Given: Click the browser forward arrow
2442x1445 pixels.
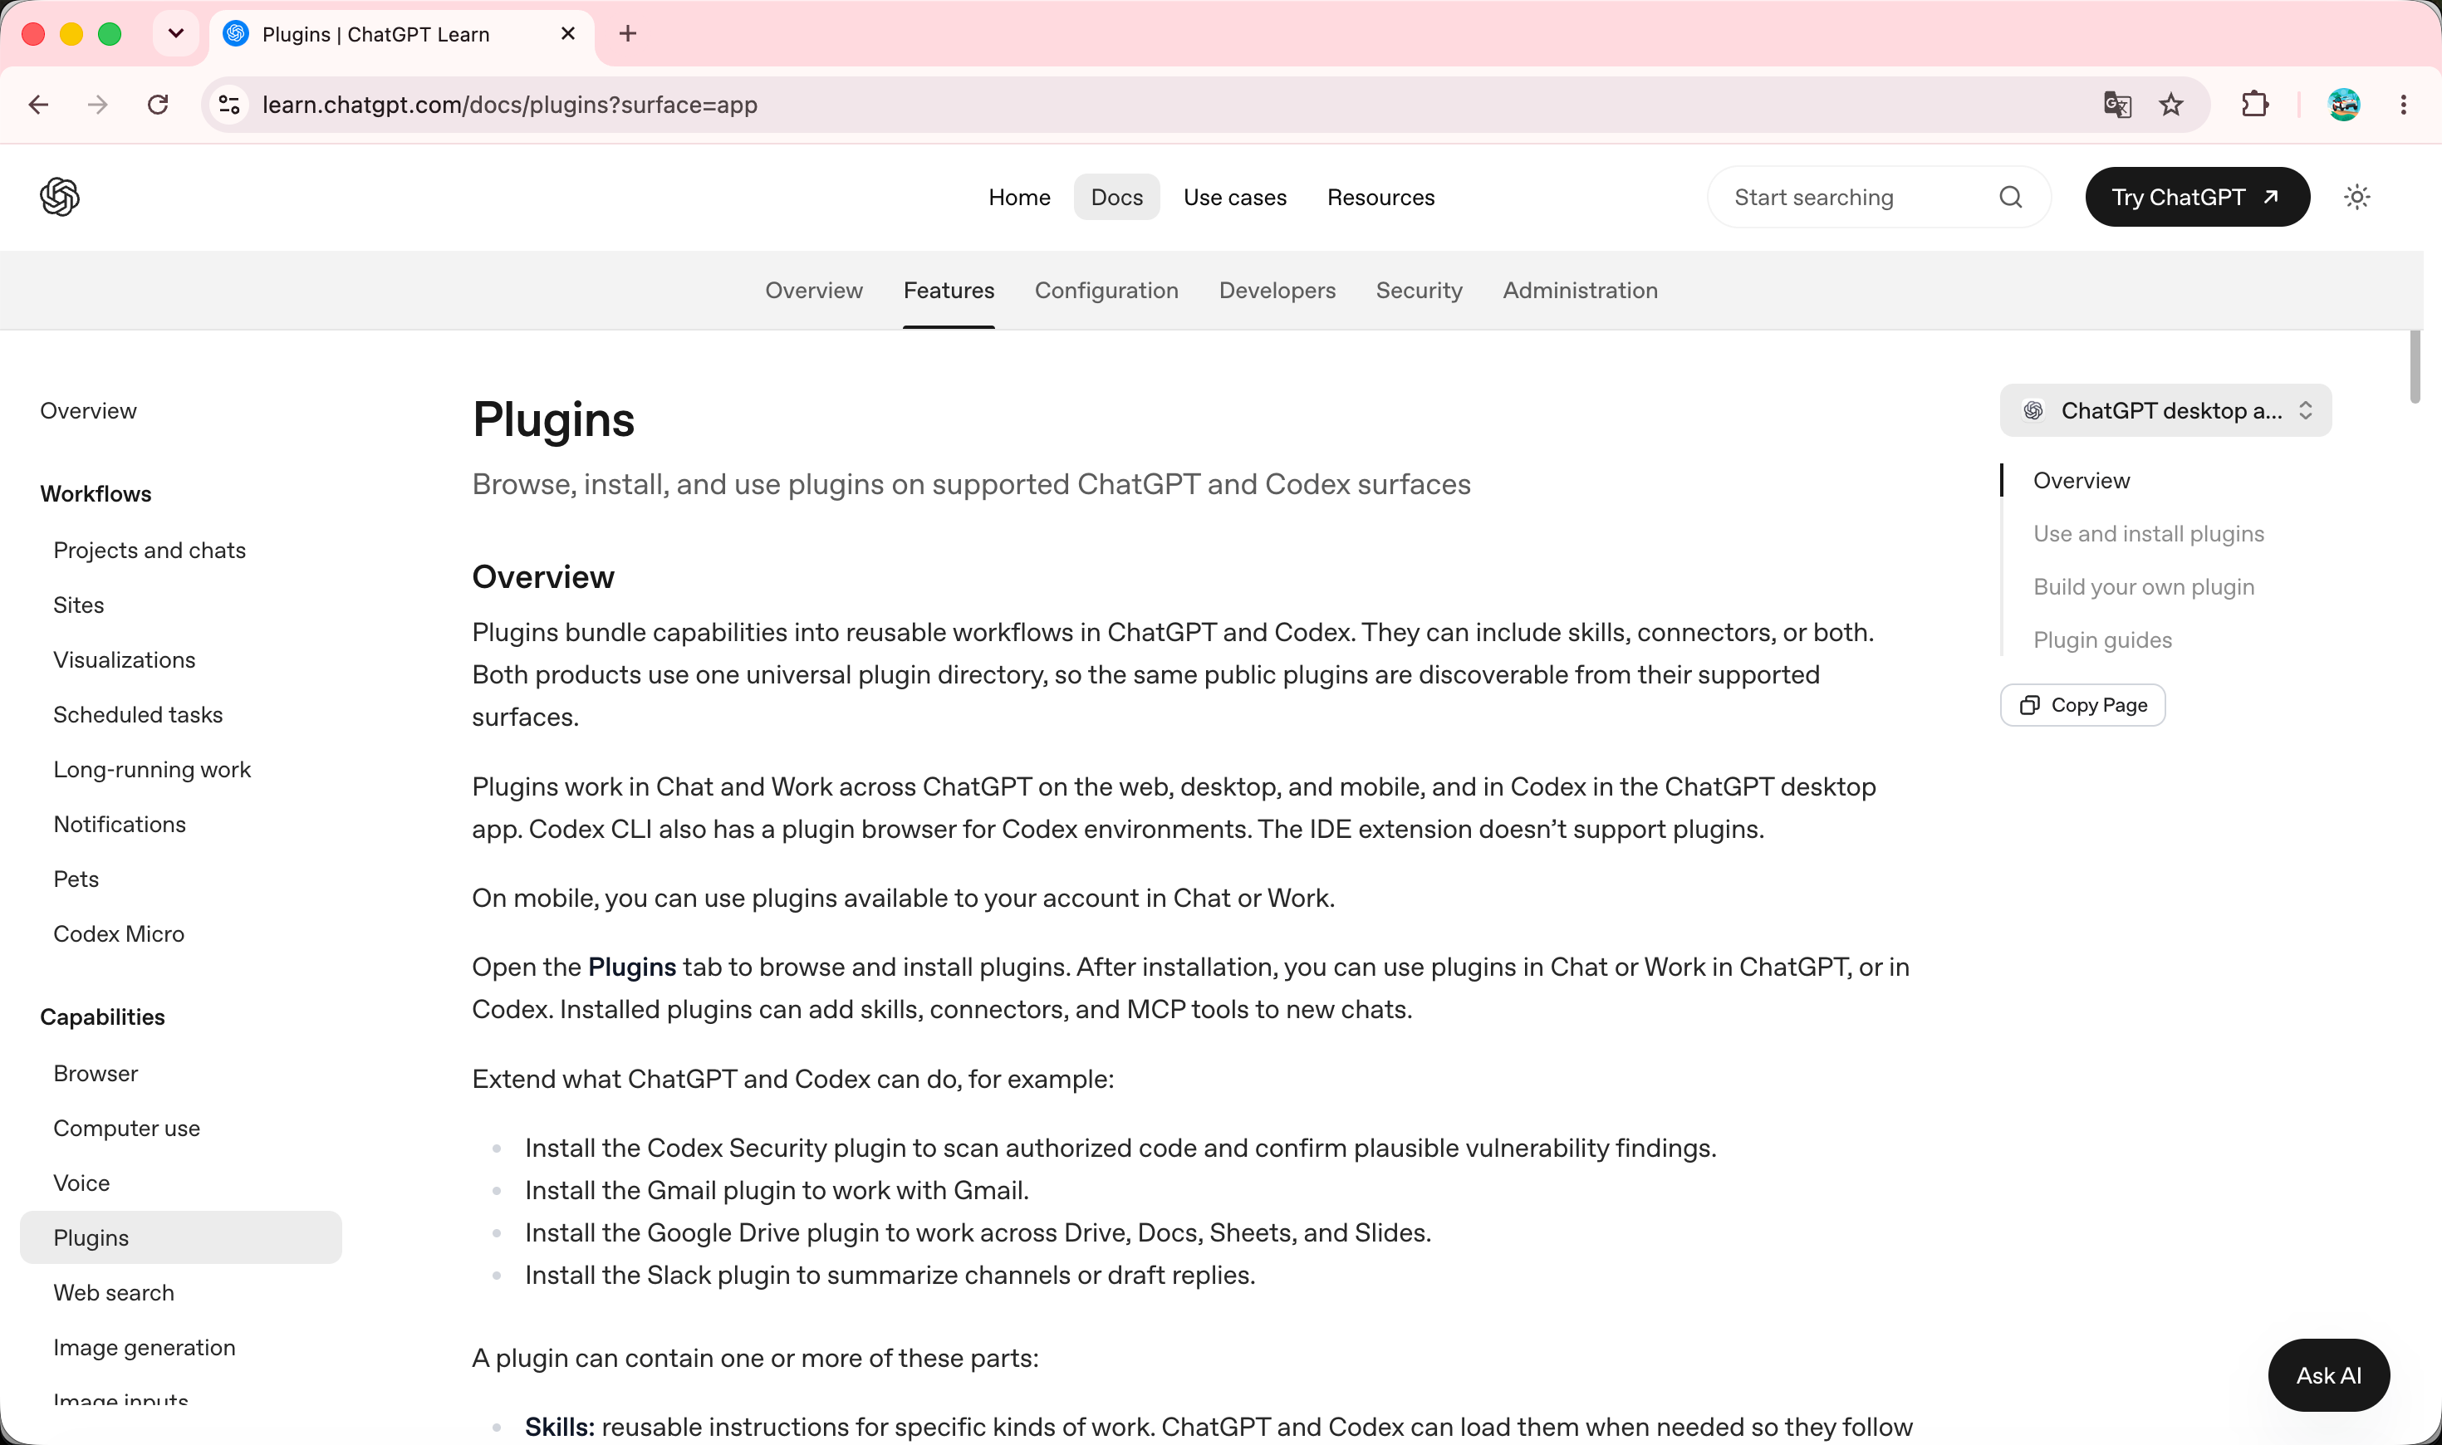Looking at the screenshot, I should [97, 104].
